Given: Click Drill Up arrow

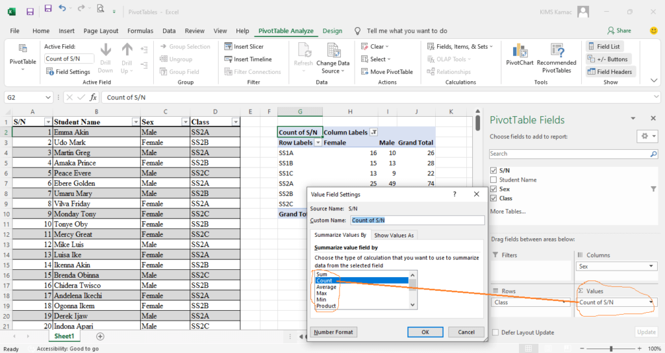Looking at the screenshot, I should coord(127,58).
